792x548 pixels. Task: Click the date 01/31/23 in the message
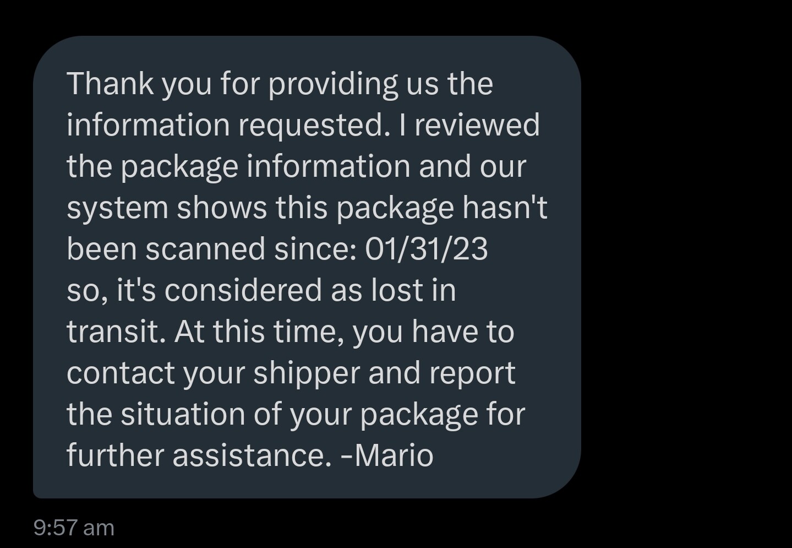tap(427, 249)
